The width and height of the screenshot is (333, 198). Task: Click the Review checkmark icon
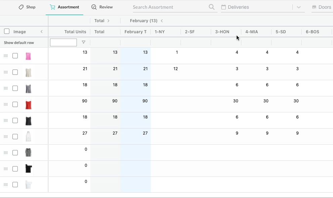(x=94, y=7)
